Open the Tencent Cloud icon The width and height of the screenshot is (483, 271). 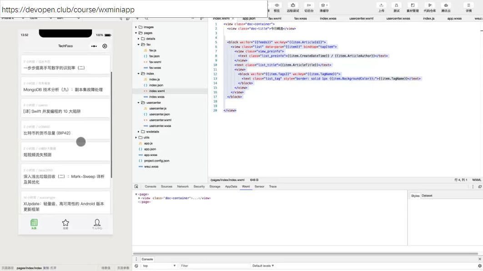point(446,5)
